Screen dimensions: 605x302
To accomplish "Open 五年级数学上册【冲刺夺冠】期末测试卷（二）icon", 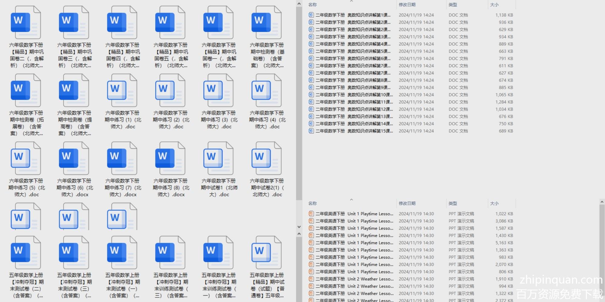I will click(26, 253).
